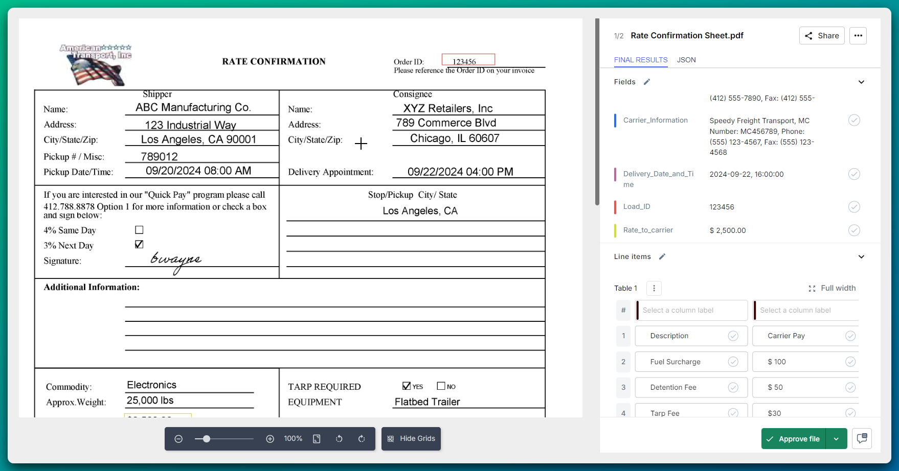Fit the document to the page

click(317, 438)
